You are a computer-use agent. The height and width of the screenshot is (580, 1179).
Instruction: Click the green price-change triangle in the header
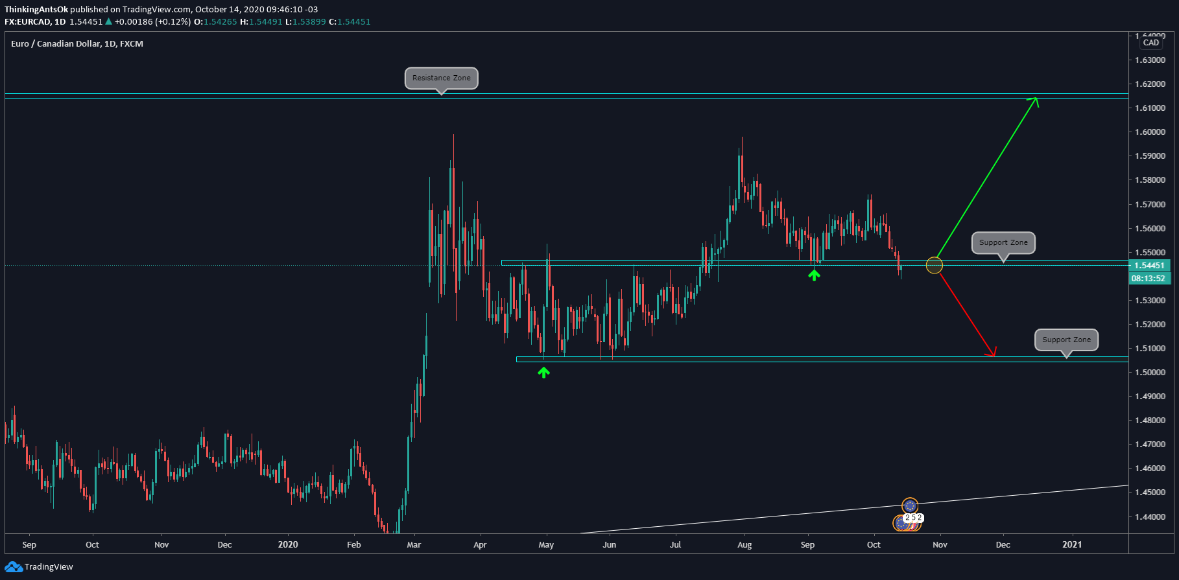109,21
